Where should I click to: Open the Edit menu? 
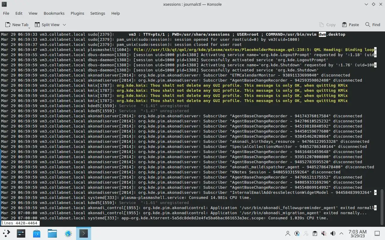19,13
